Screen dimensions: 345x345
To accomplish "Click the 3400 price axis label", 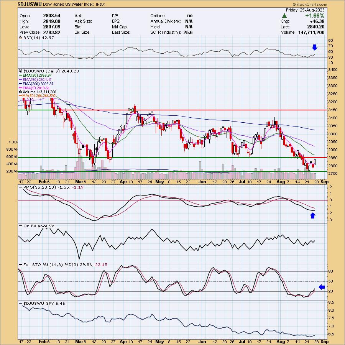I will tap(333, 70).
